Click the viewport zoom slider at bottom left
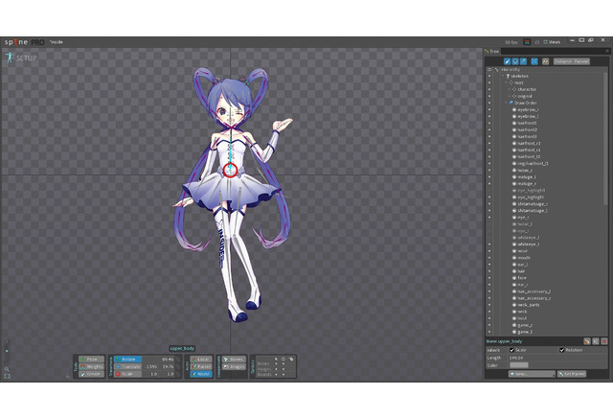The height and width of the screenshot is (419, 613). 7,352
